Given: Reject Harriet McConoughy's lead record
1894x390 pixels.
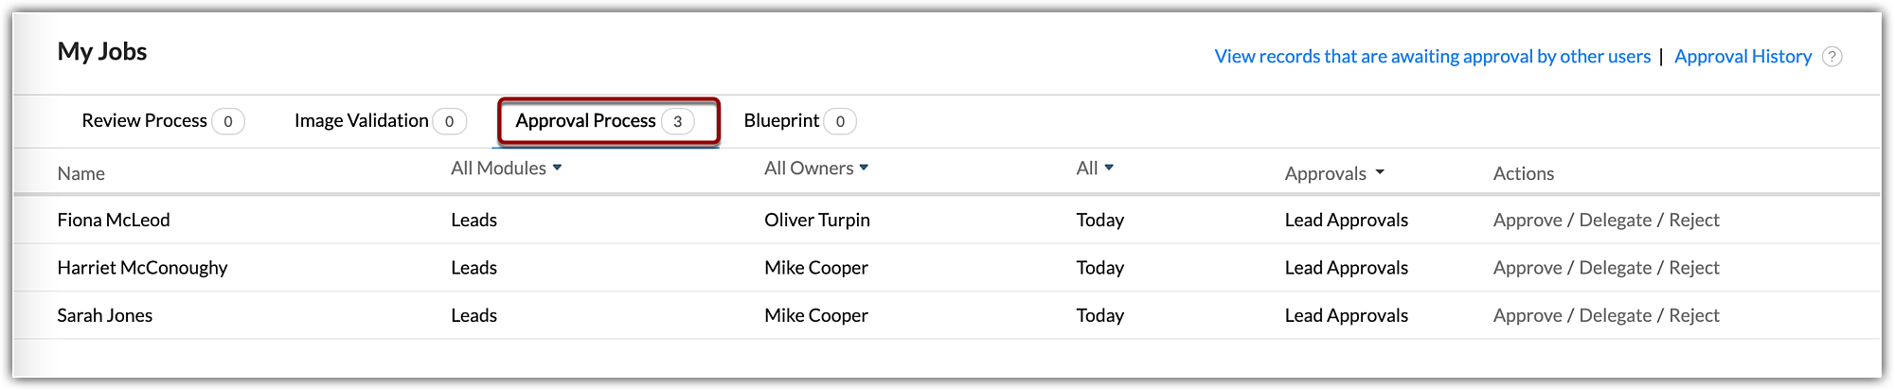Looking at the screenshot, I should [1693, 268].
